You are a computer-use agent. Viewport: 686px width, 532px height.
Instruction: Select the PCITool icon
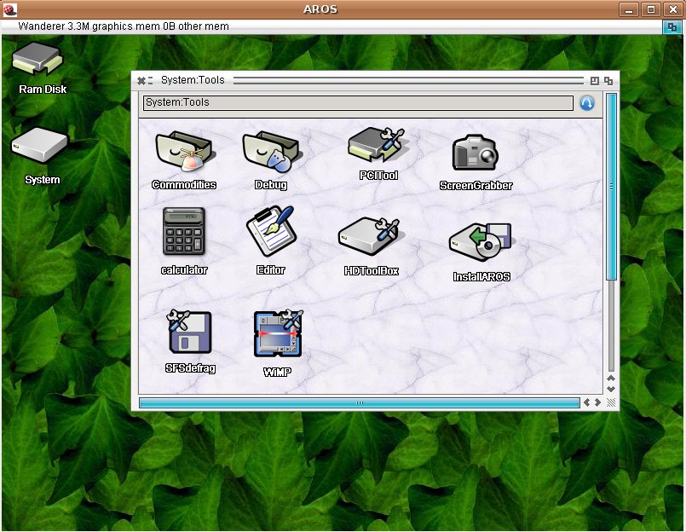(378, 147)
